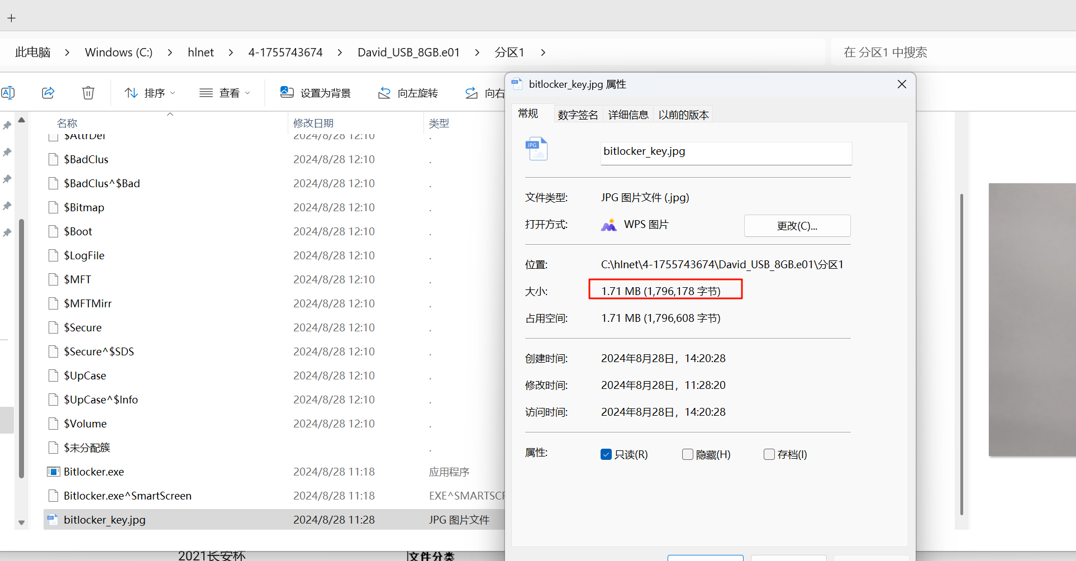1076x561 pixels.
Task: Sort by the 名称 column header
Action: [67, 123]
